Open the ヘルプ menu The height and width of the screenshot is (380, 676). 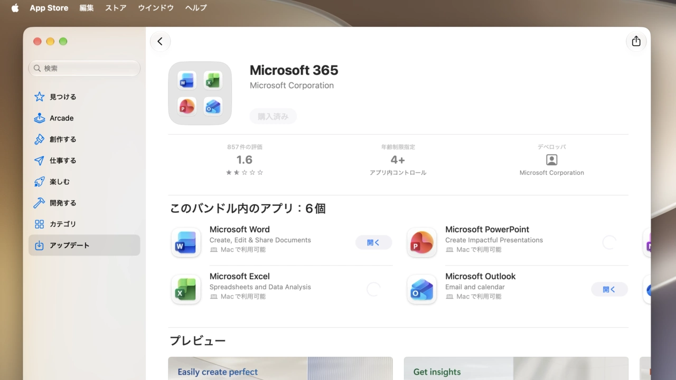point(196,8)
